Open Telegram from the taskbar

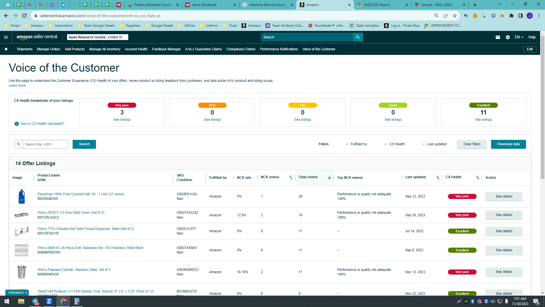point(35,301)
